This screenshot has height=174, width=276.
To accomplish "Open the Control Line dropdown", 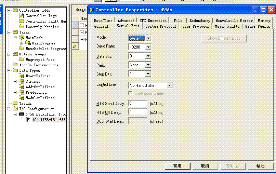I will coord(169,85).
